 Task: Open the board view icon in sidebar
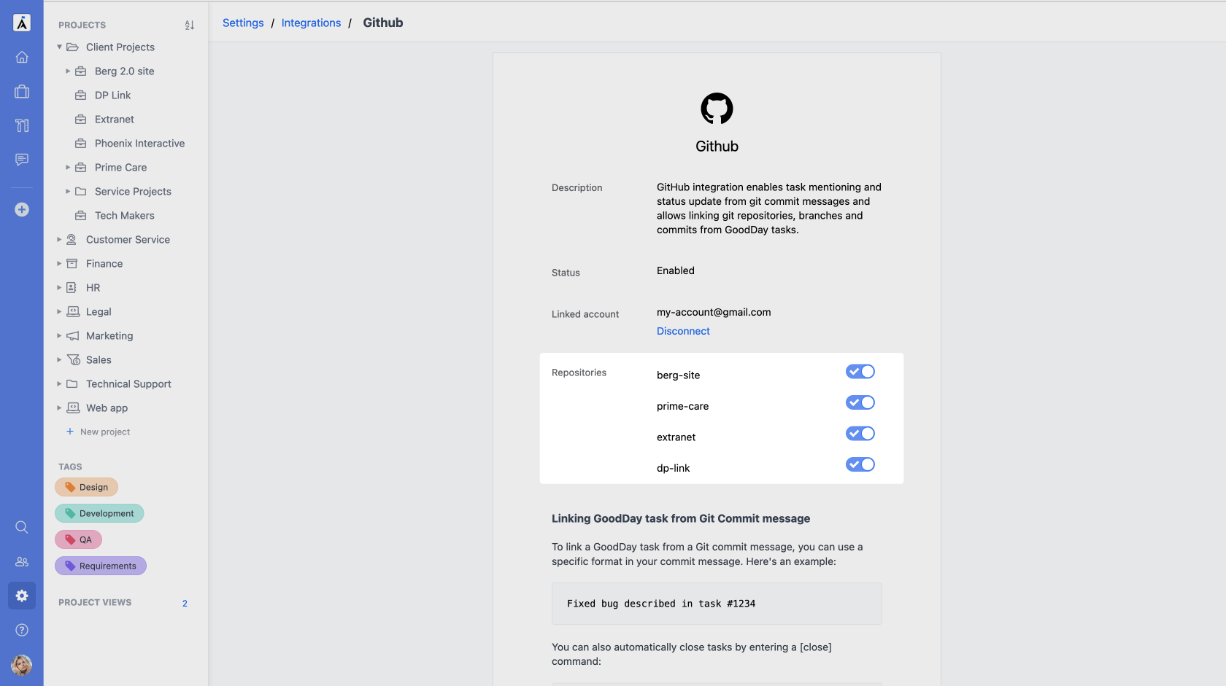[x=22, y=125]
